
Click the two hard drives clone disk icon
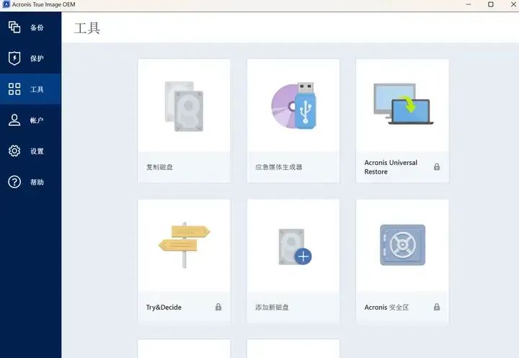(x=184, y=106)
